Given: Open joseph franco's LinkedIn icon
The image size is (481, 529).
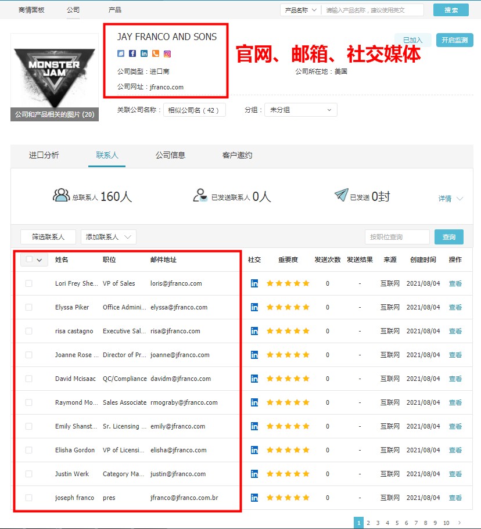Looking at the screenshot, I should pos(254,497).
